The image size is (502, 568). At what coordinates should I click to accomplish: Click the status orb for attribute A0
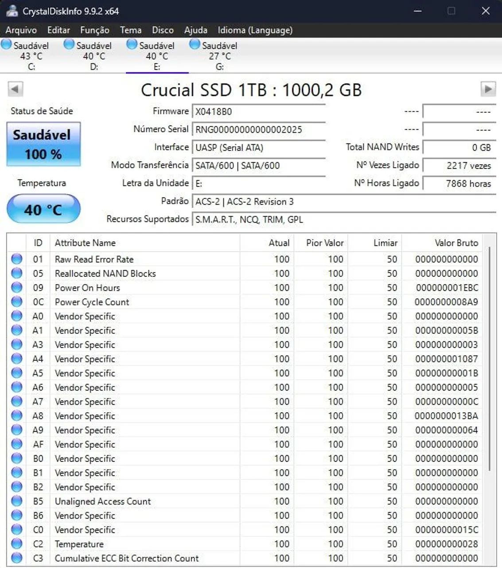coord(17,316)
